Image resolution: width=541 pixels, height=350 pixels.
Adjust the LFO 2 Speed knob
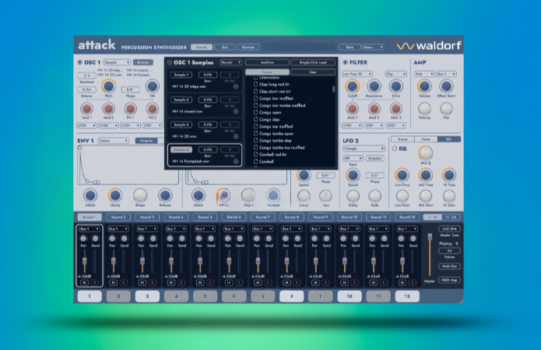pos(353,175)
